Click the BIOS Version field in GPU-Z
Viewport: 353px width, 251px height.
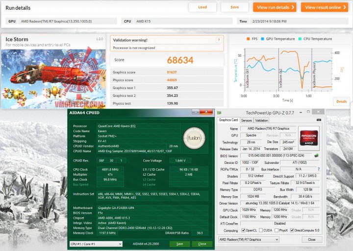276,156
